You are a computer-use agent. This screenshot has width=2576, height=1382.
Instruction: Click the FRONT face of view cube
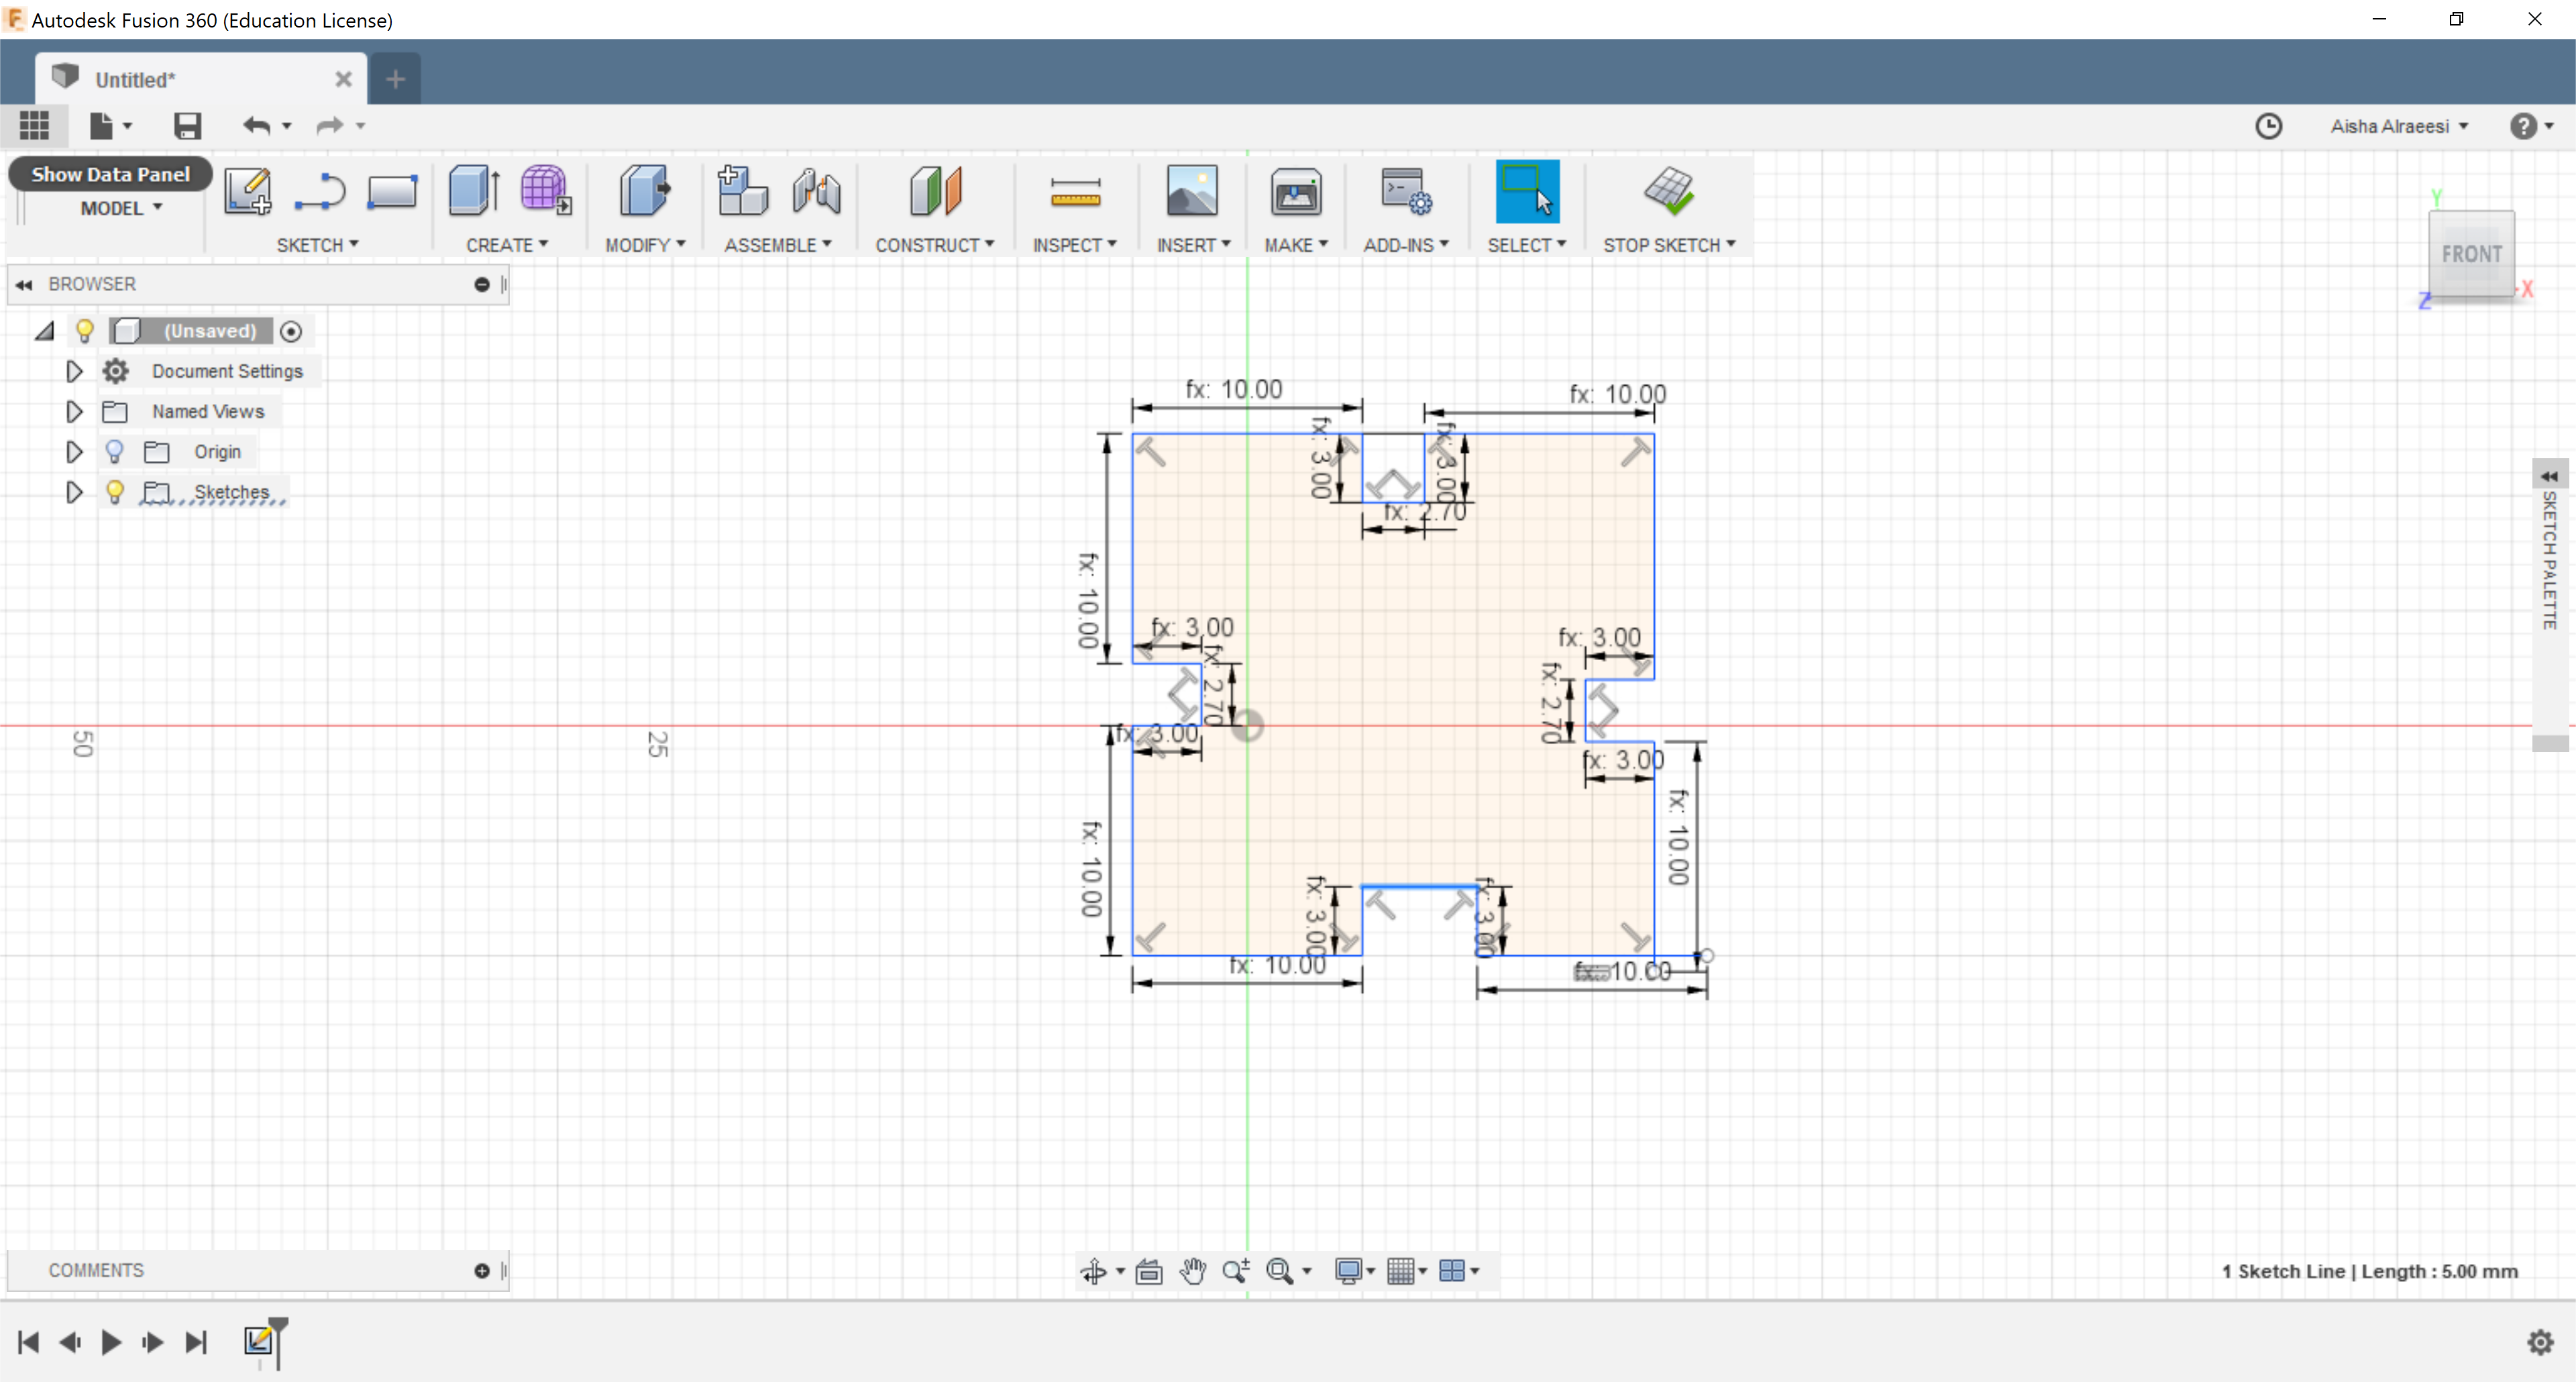tap(2470, 255)
